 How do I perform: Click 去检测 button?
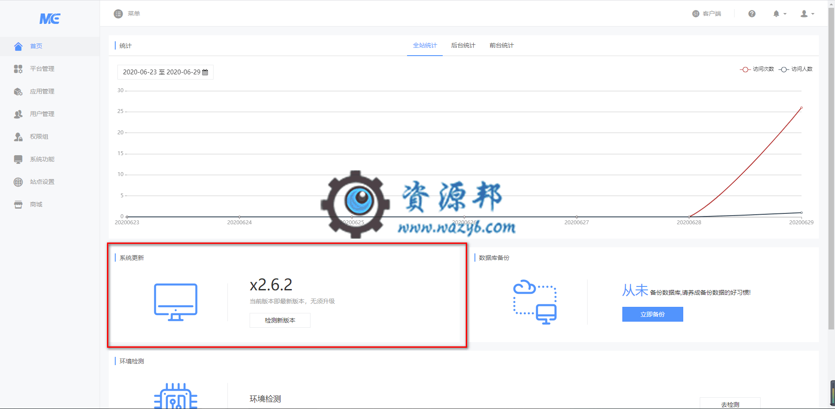pos(730,404)
